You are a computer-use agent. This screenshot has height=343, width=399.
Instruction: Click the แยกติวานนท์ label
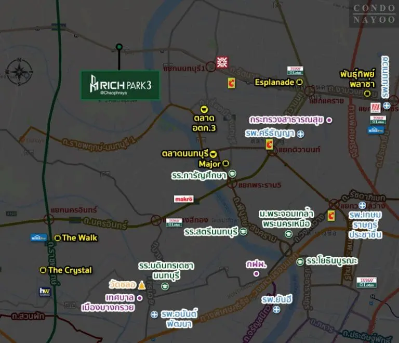click(299, 150)
